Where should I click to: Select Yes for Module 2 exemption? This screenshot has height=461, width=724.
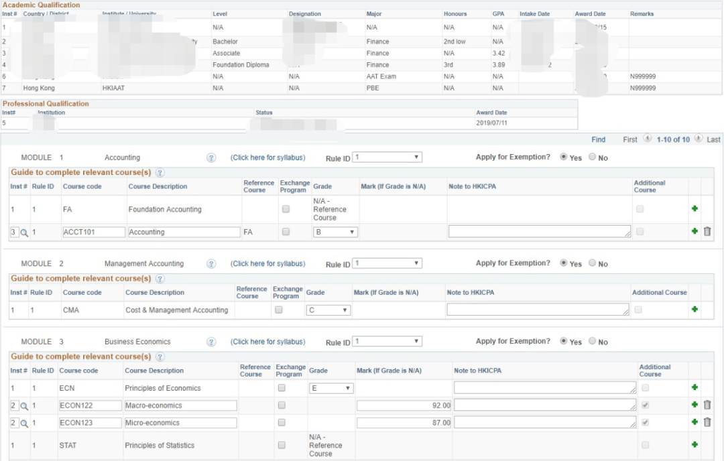tap(564, 263)
